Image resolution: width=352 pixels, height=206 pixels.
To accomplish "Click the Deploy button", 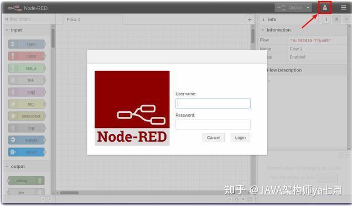I will [290, 8].
